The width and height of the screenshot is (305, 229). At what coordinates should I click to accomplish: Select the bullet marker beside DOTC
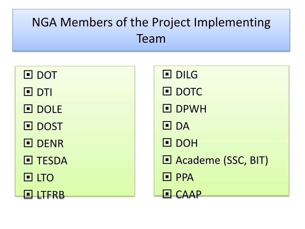coord(167,92)
